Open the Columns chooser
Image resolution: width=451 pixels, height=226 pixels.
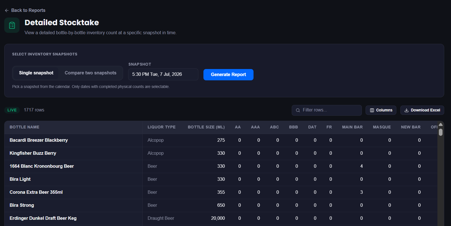pos(381,110)
